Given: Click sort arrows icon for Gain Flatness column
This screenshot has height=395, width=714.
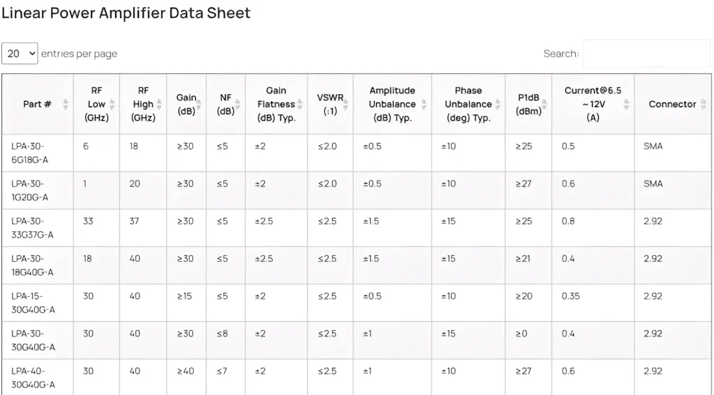Looking at the screenshot, I should tap(300, 104).
